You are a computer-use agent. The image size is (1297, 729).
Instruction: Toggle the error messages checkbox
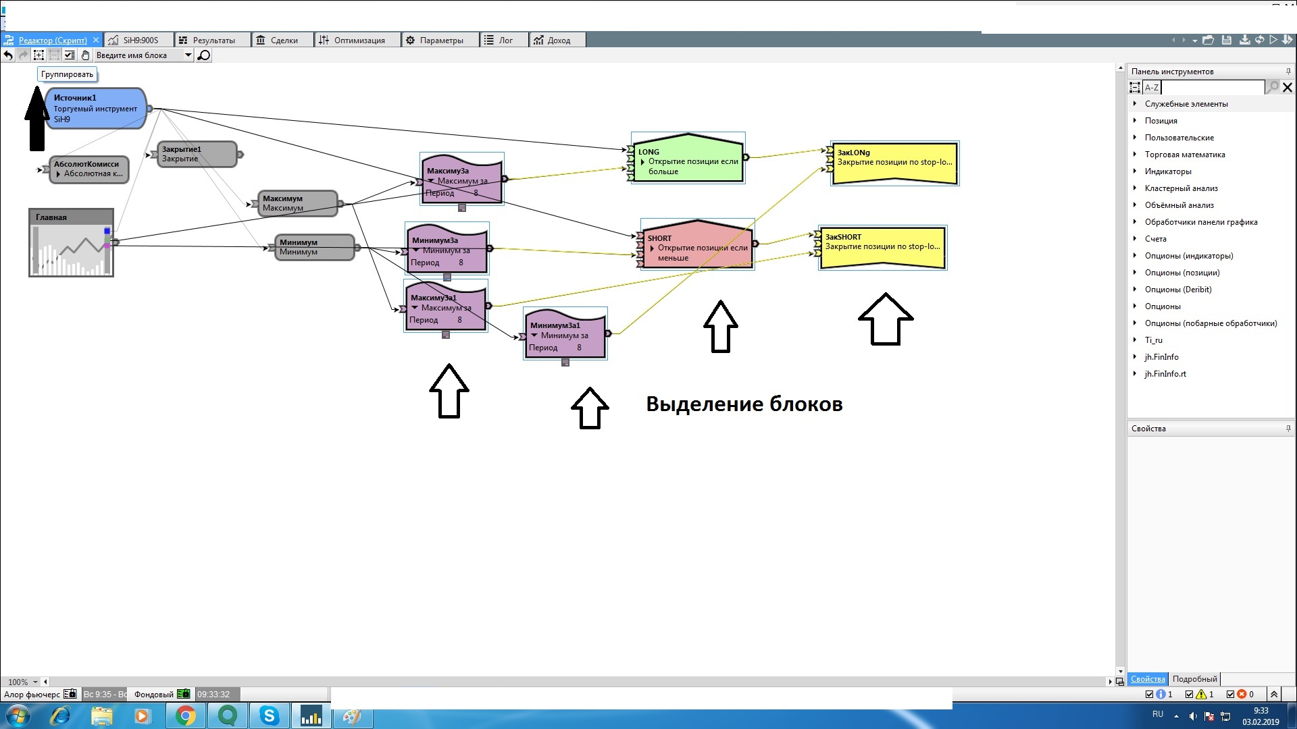point(1230,694)
